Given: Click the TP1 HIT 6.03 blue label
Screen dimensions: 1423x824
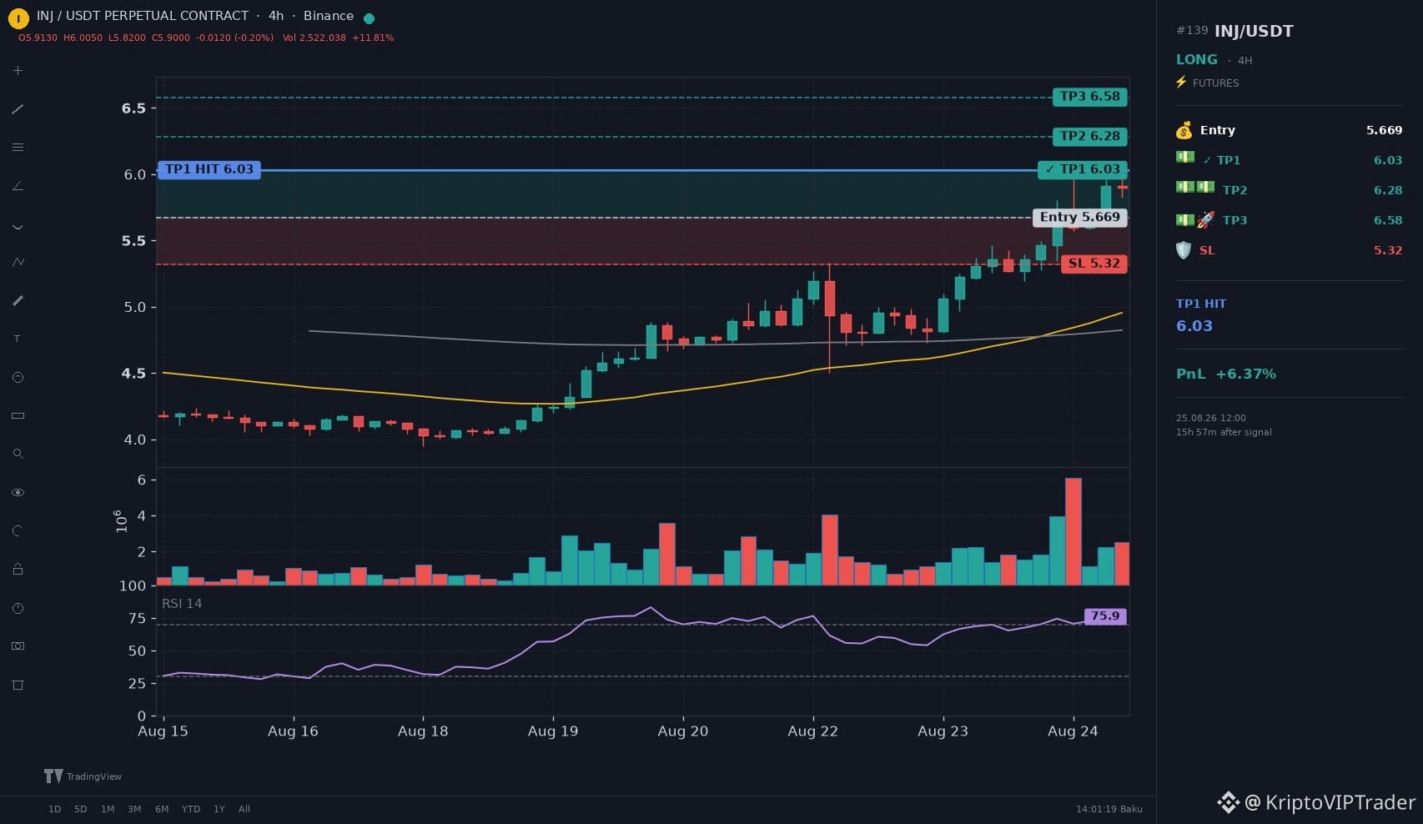Looking at the screenshot, I should [x=209, y=169].
